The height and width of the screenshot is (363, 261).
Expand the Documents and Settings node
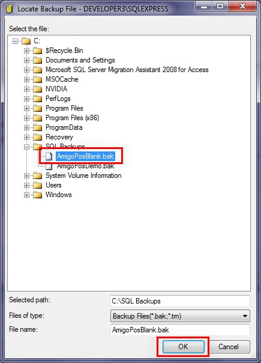click(x=26, y=61)
